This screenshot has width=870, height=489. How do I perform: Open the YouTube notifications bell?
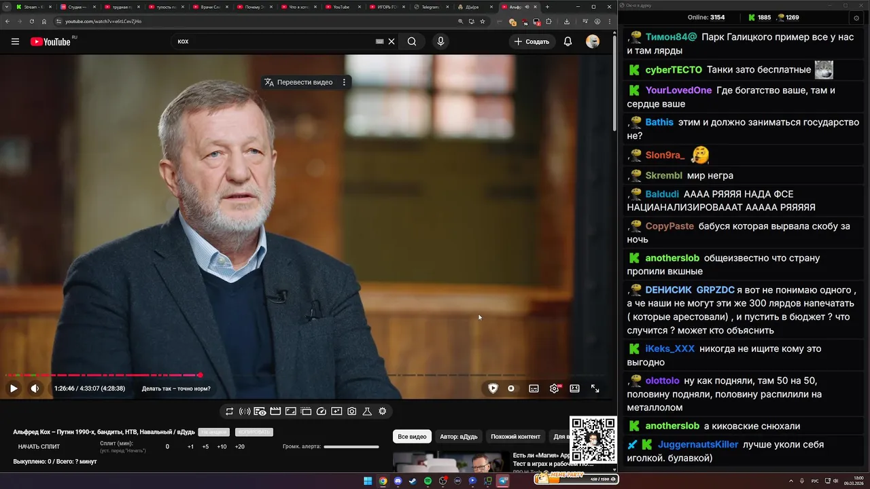point(568,41)
